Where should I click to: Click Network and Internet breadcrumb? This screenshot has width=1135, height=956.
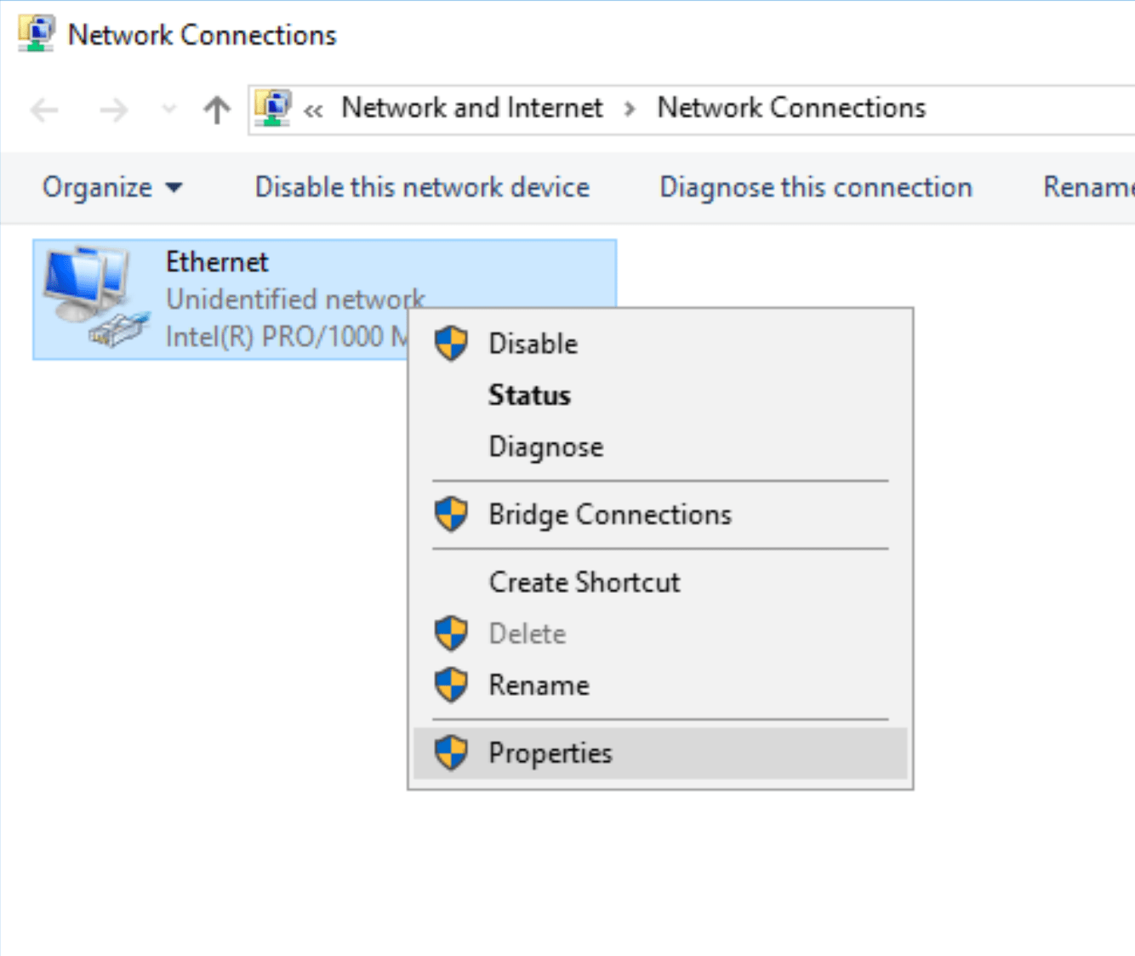tap(472, 108)
